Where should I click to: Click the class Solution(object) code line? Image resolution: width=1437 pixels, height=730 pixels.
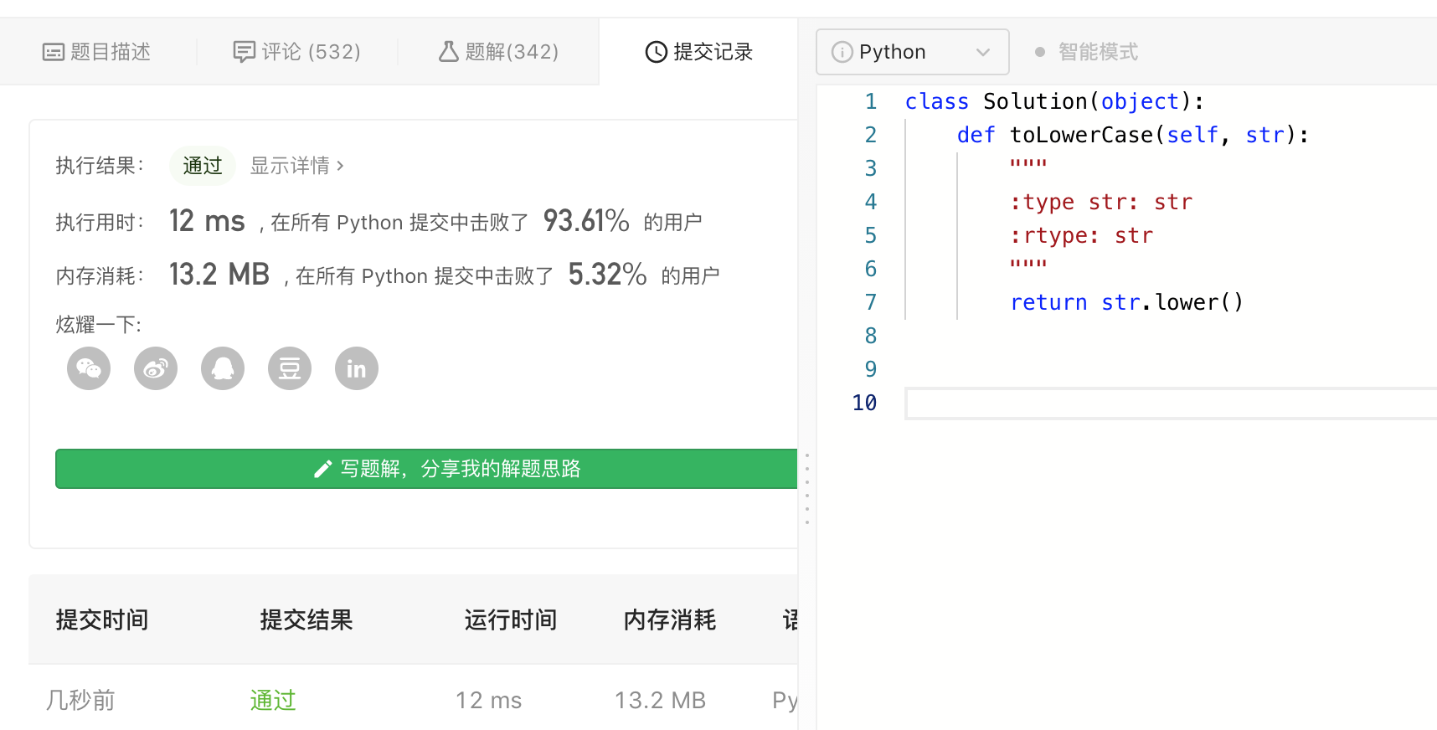(x=1055, y=101)
